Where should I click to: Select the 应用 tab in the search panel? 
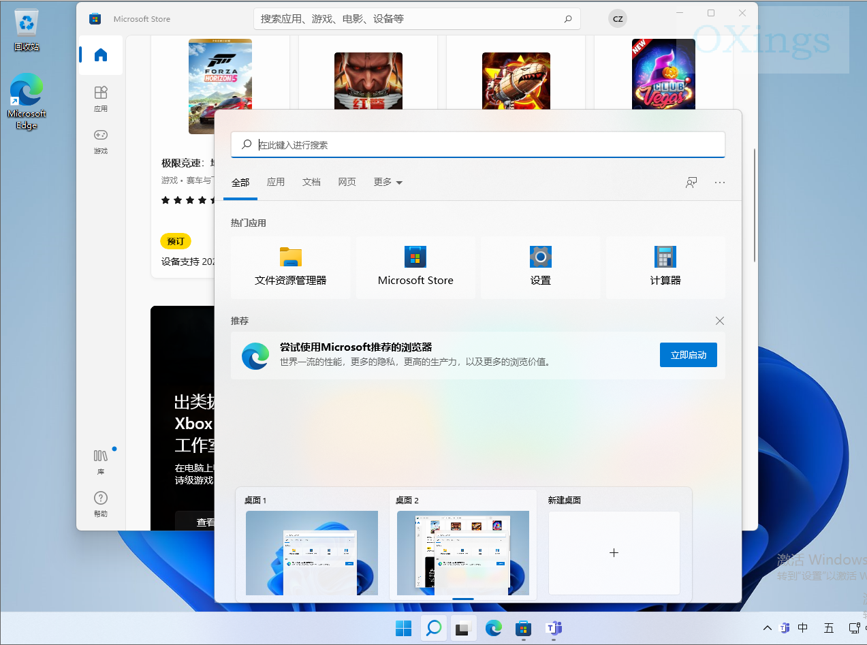276,183
